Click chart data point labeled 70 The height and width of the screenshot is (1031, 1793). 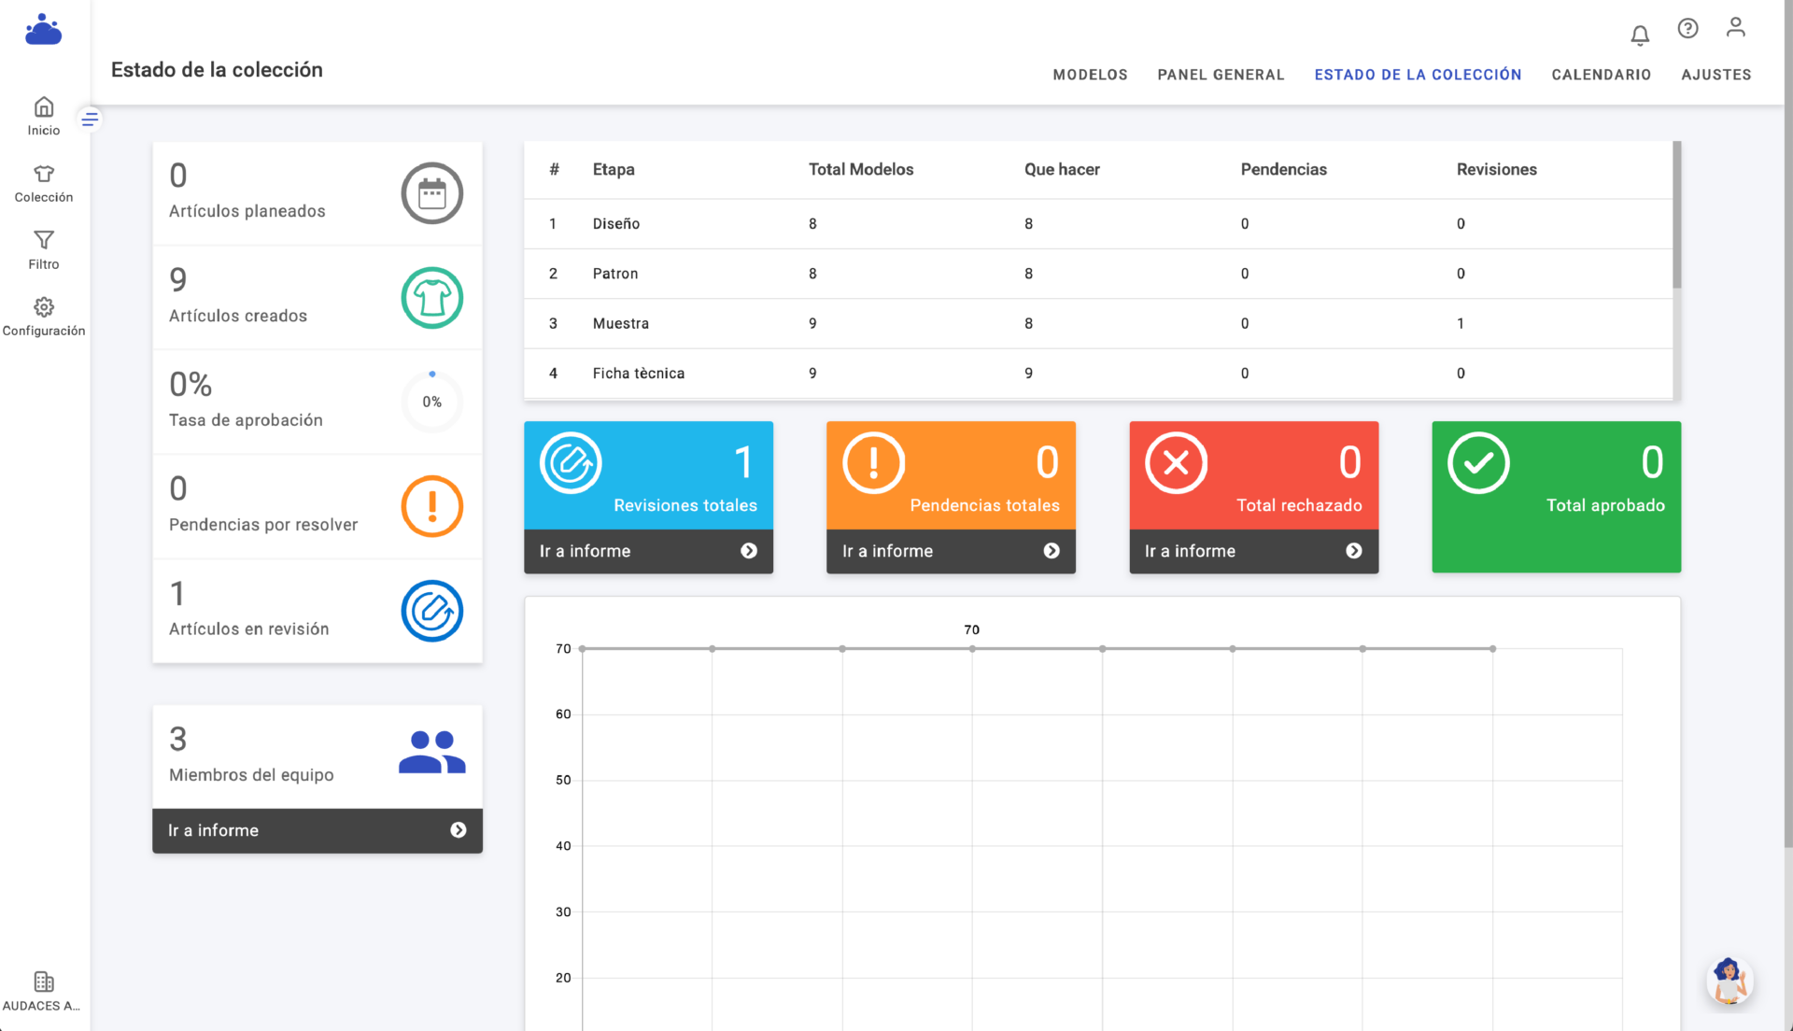972,648
